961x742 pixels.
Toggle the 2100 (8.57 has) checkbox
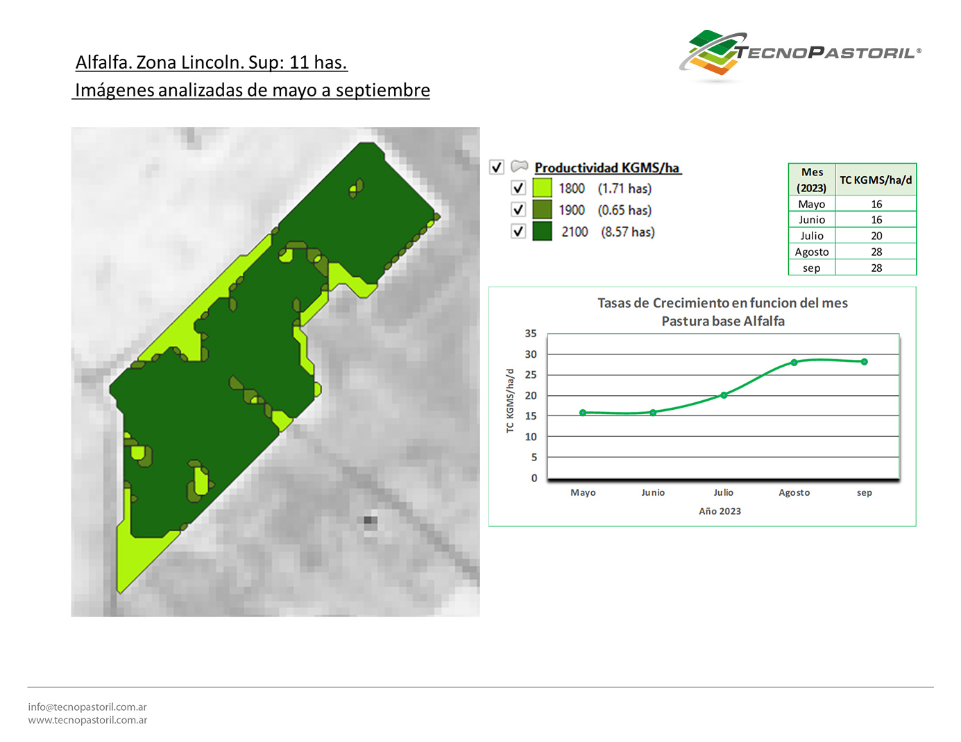coord(518,231)
